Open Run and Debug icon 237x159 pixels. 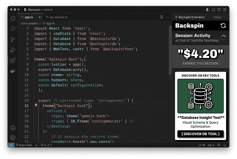click(13, 50)
